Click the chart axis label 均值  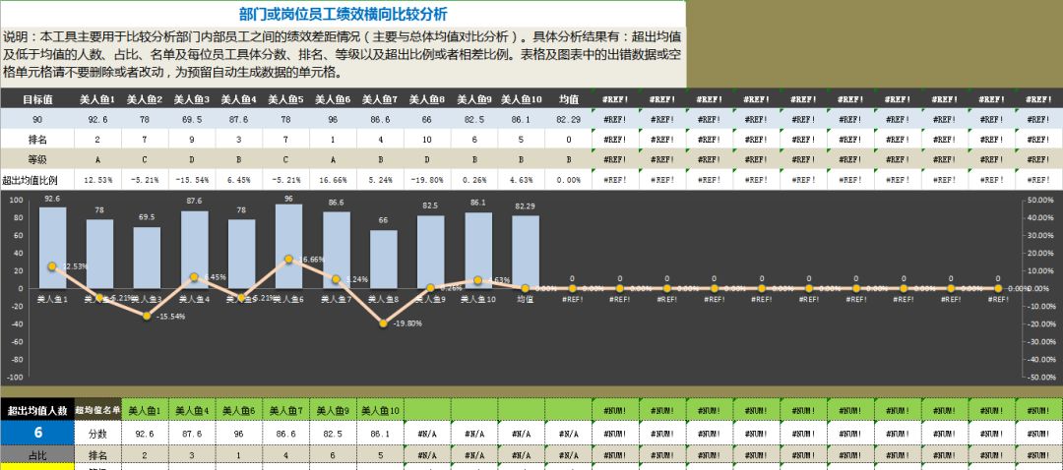[526, 299]
